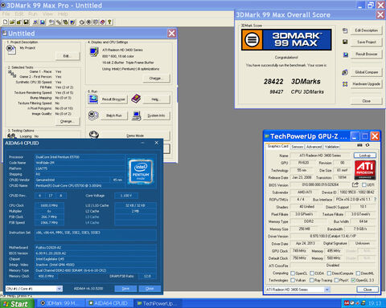This screenshot has height=308, width=386.
Task: Click the Project Description document icon
Action: pyautogui.click(x=10, y=50)
